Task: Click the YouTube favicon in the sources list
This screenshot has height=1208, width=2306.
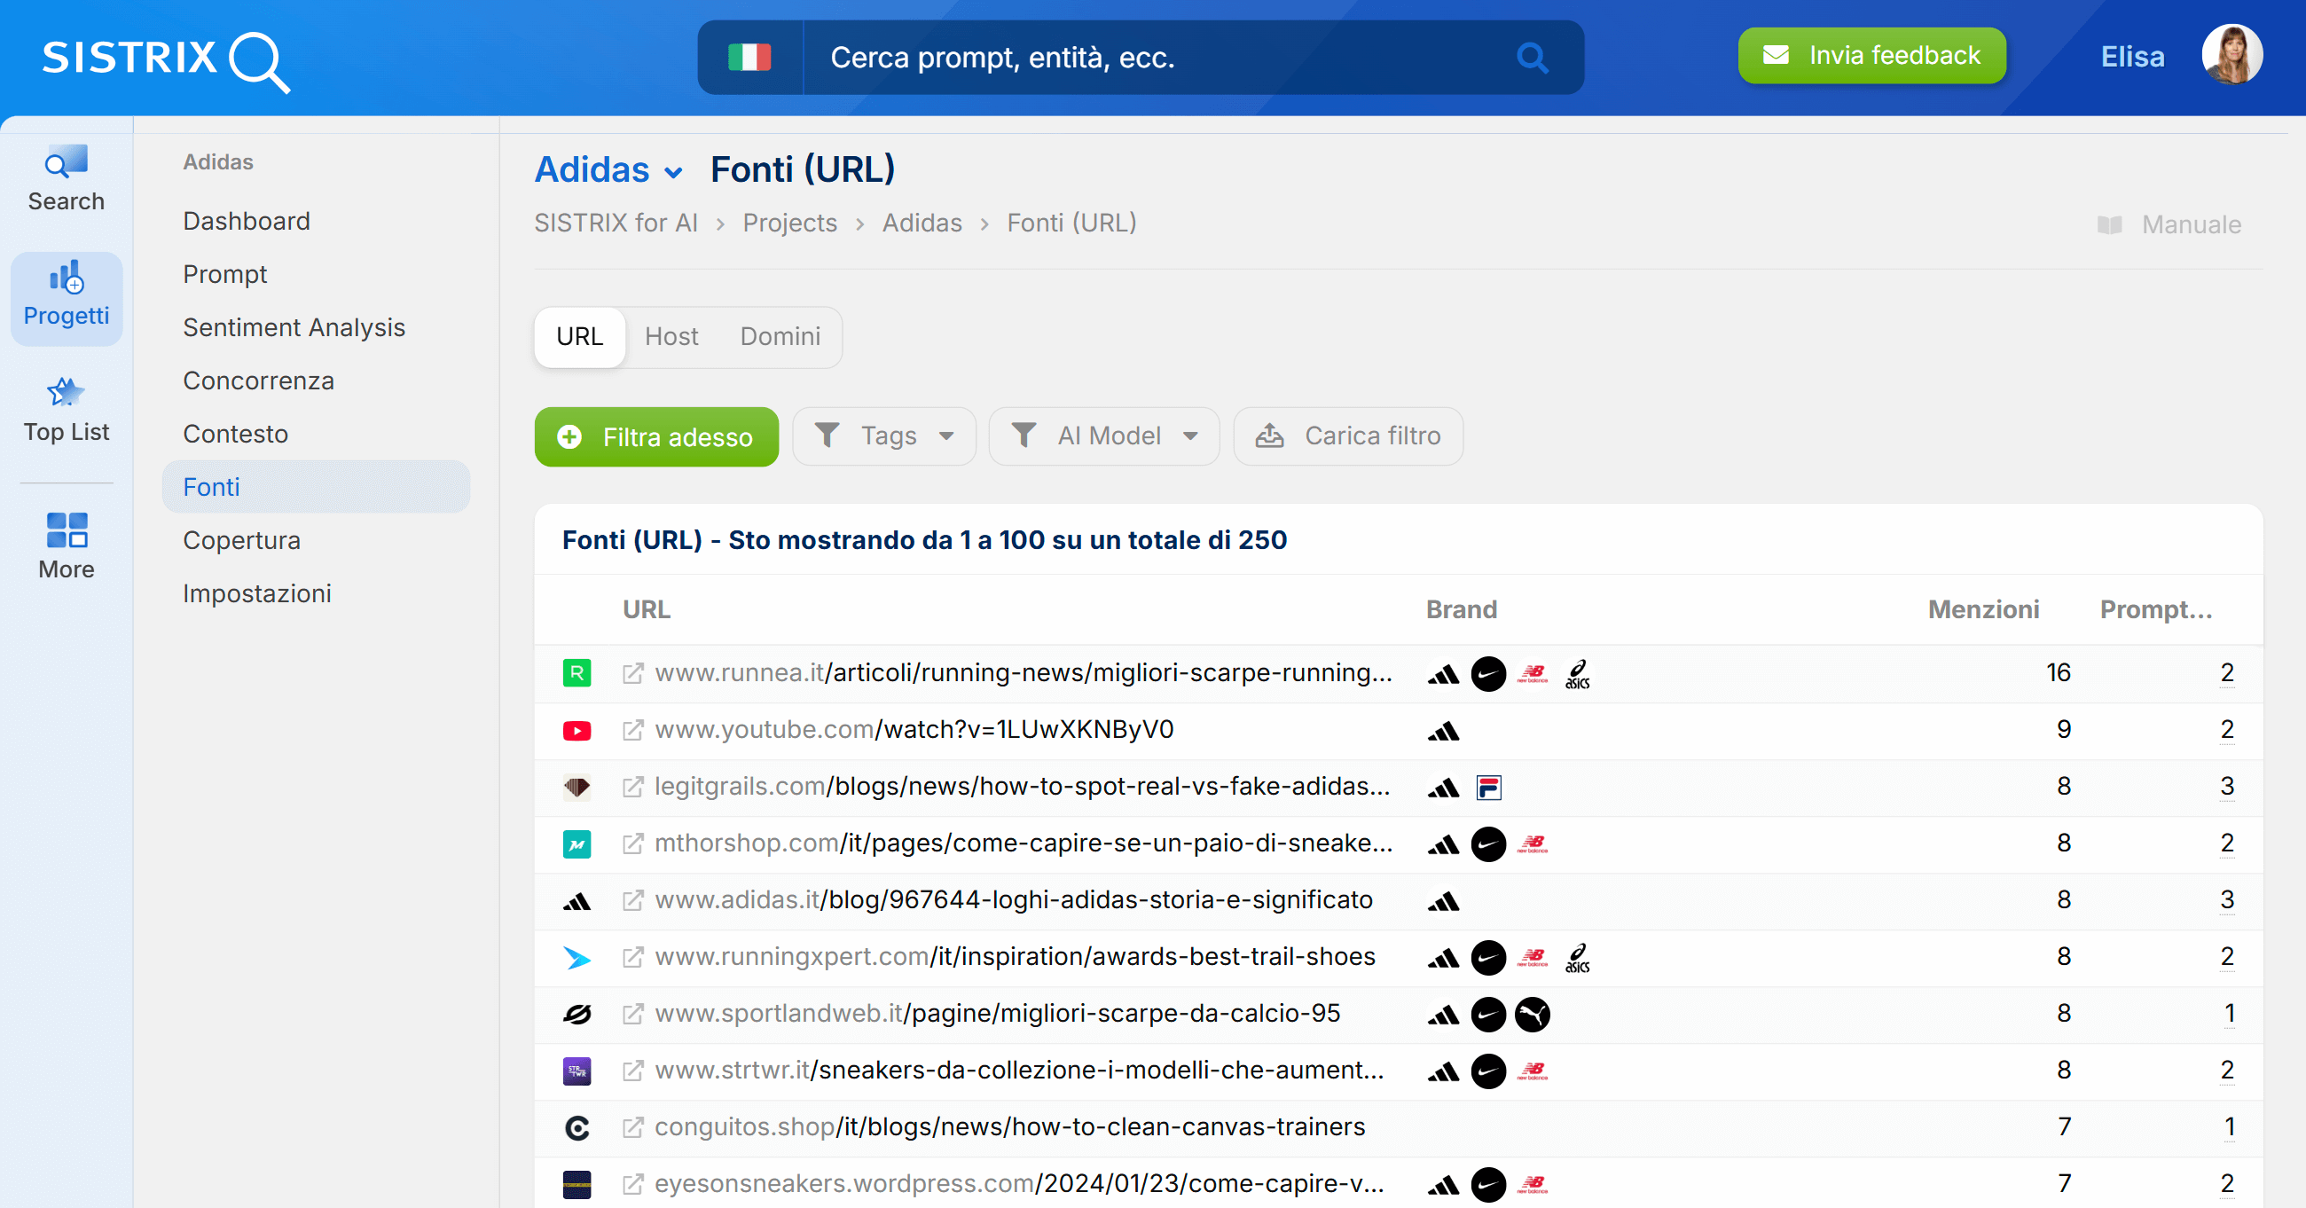Action: pyautogui.click(x=577, y=730)
